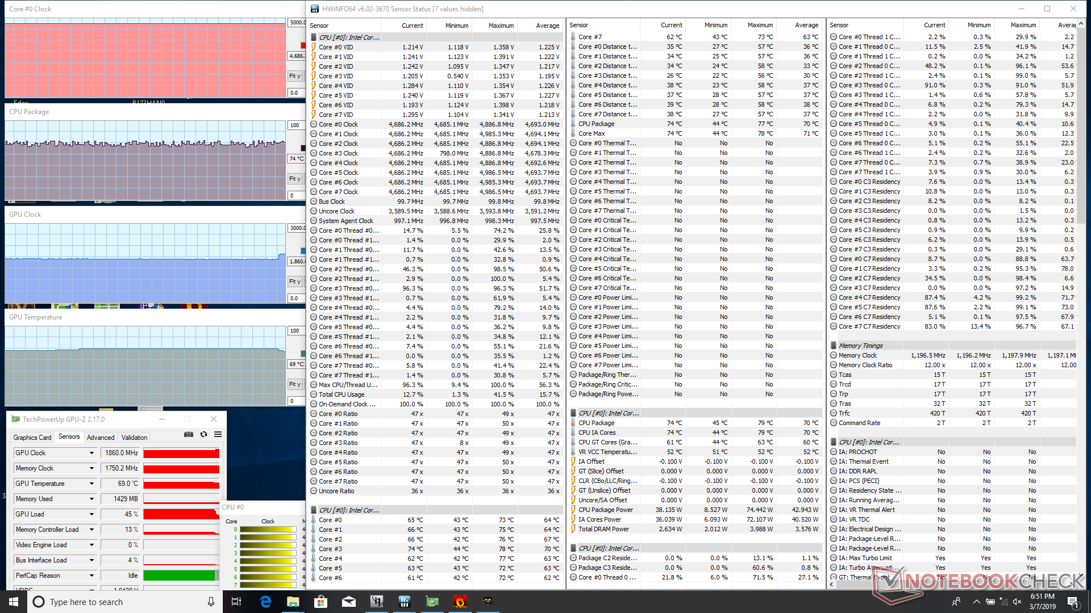Expand the PerfCap Reason dropdown
The height and width of the screenshot is (613, 1091).
(x=91, y=576)
